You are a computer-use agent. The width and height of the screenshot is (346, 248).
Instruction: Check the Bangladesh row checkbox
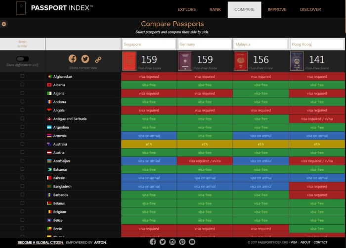pyautogui.click(x=22, y=186)
